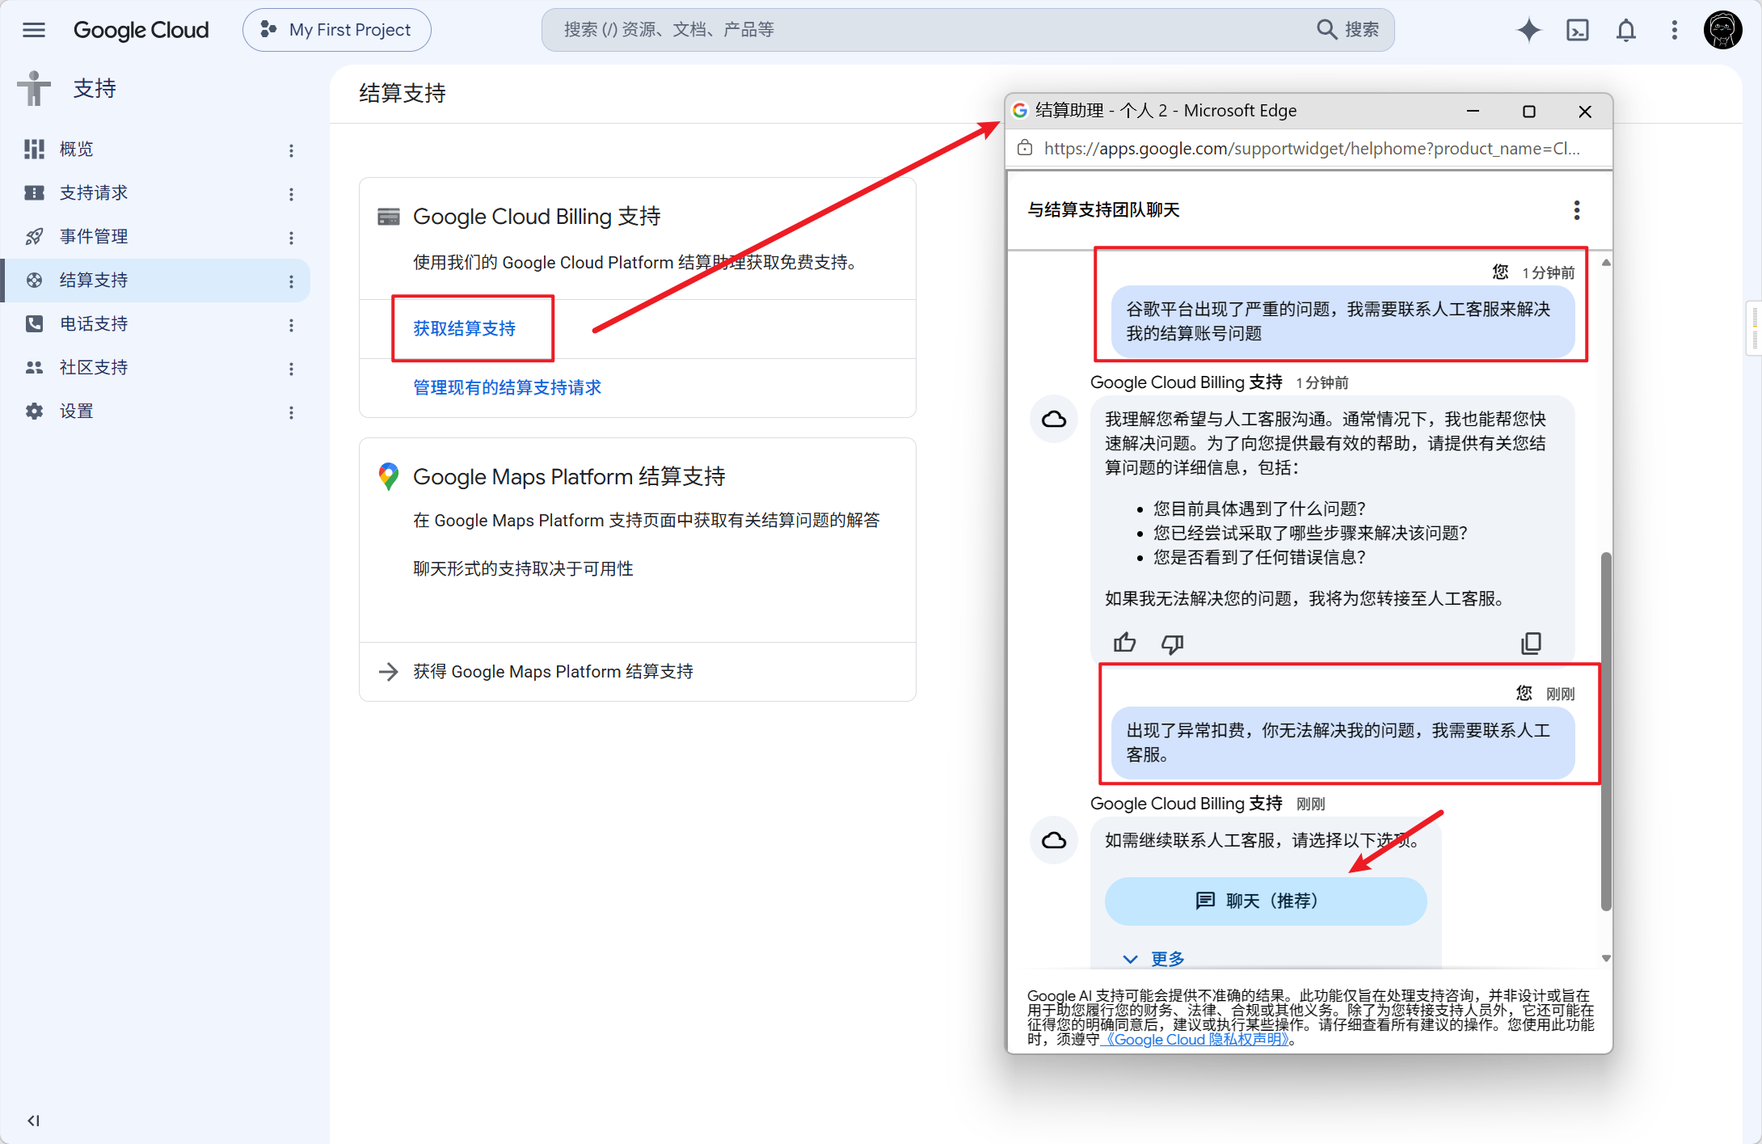
Task: Open the chat window three-dot menu
Action: (1576, 210)
